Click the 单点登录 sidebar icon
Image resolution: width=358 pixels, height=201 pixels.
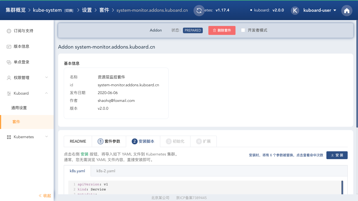pyautogui.click(x=9, y=62)
